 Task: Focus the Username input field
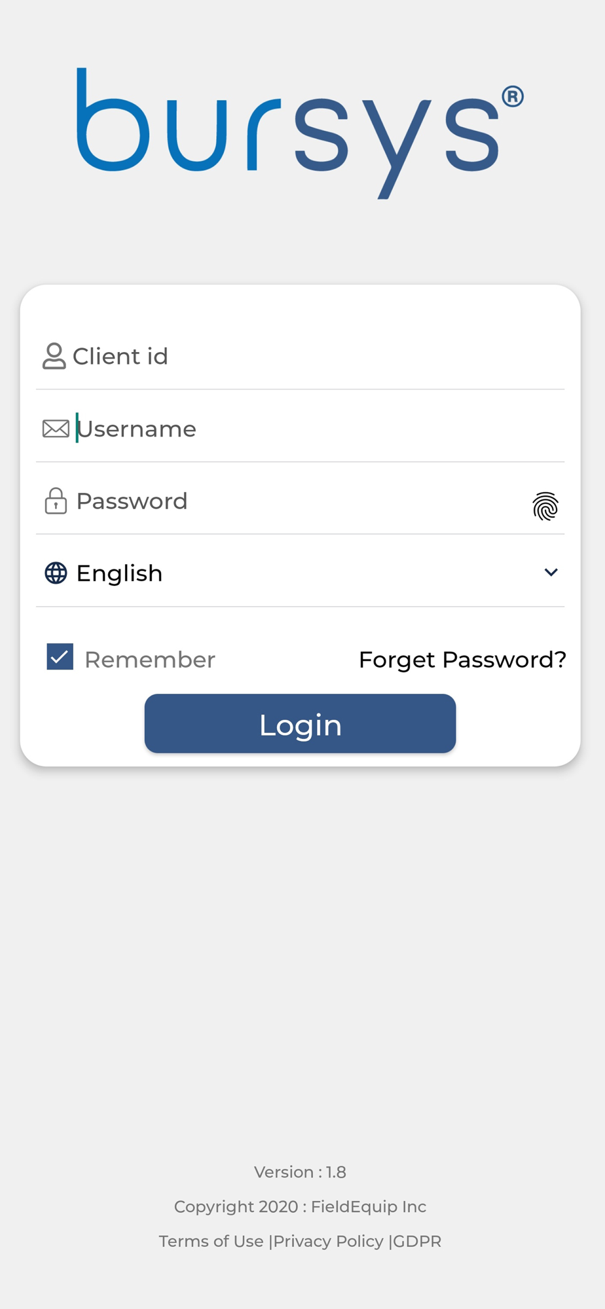pyautogui.click(x=314, y=429)
